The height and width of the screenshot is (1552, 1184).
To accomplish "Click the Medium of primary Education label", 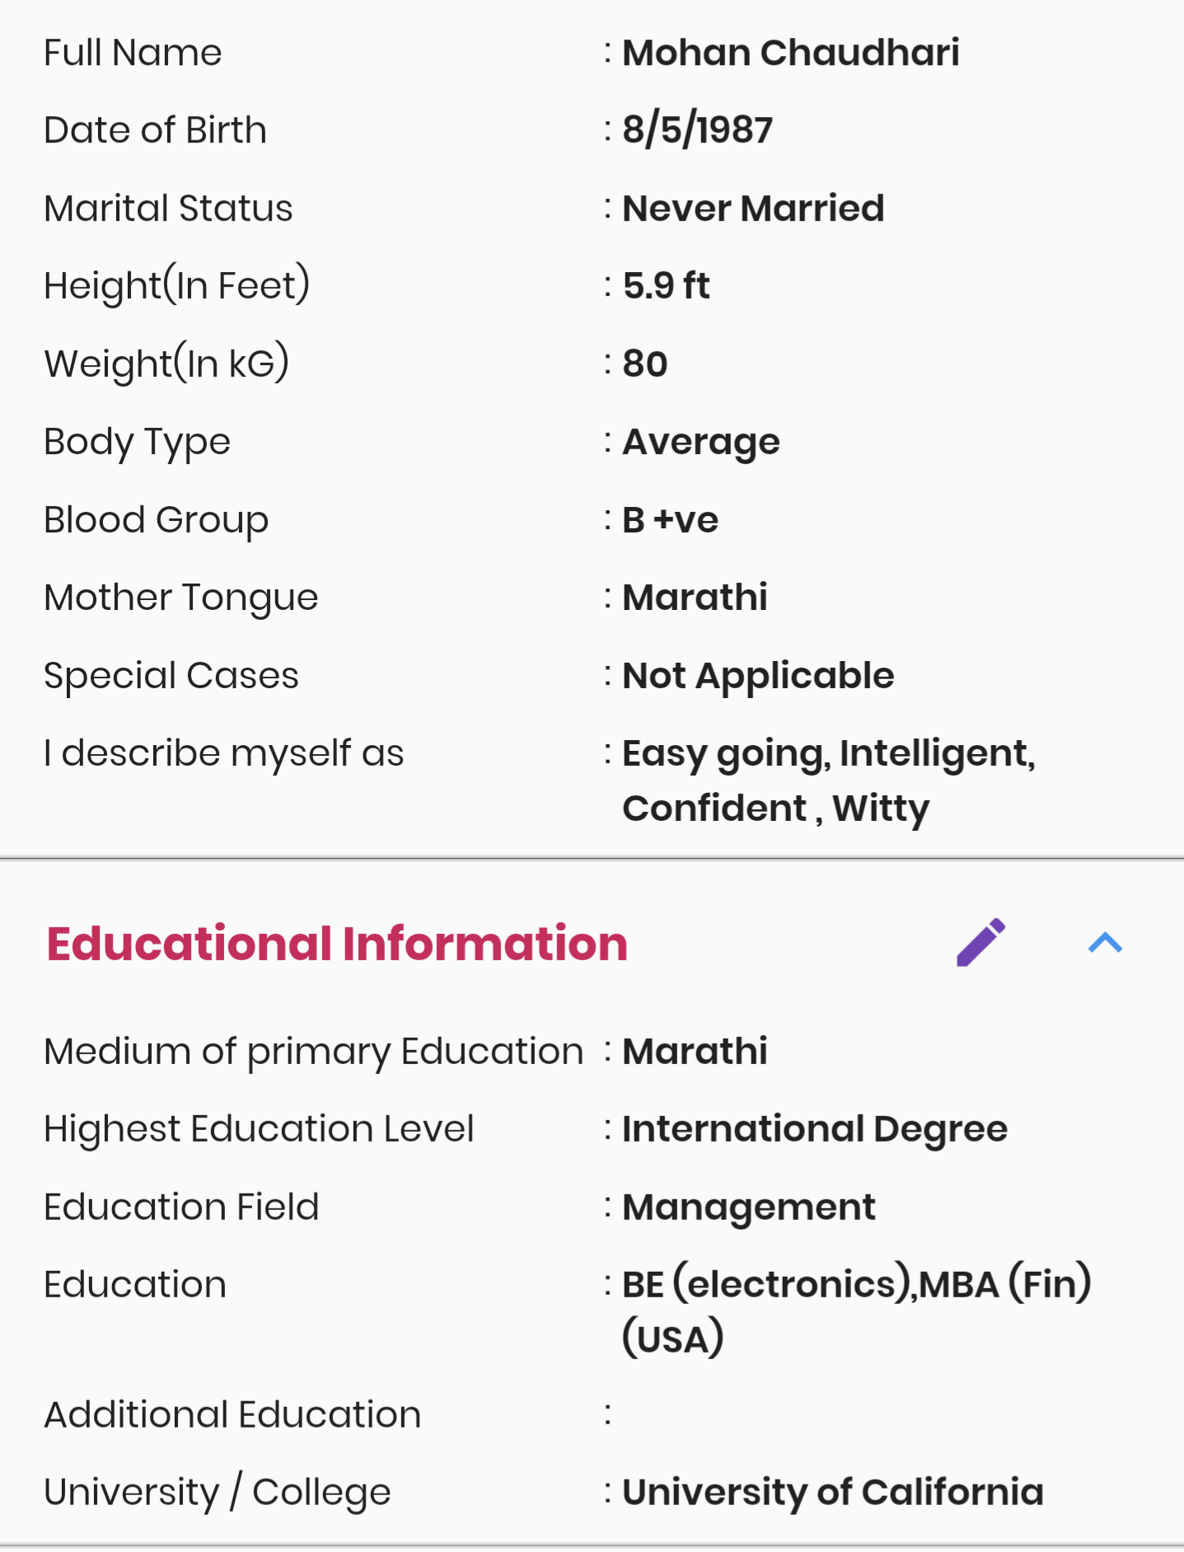I will coord(314,1052).
